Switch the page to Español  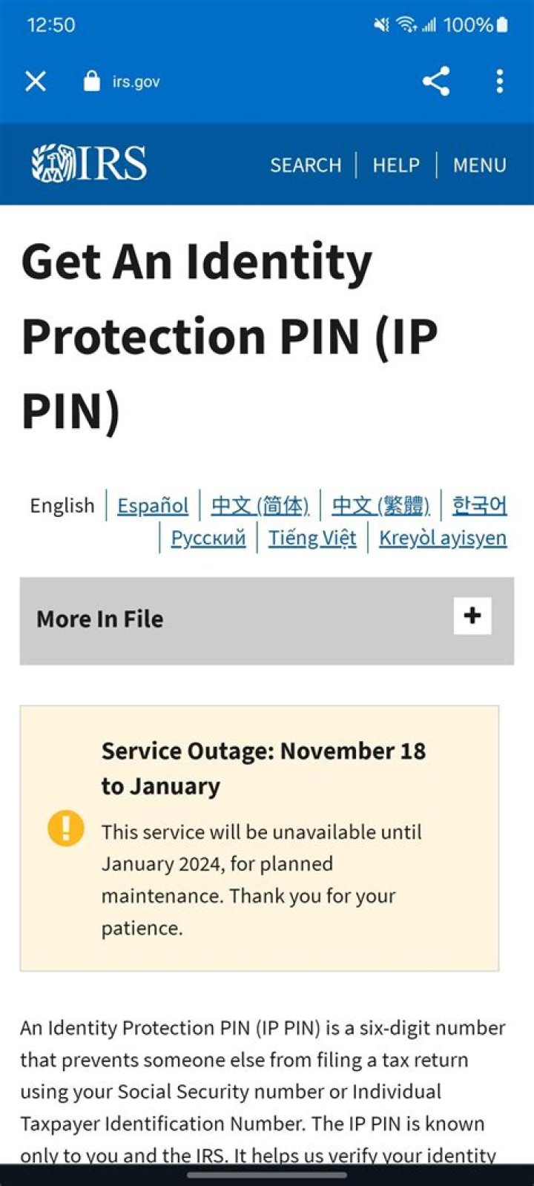pos(153,505)
